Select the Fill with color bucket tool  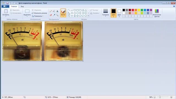[54, 11]
